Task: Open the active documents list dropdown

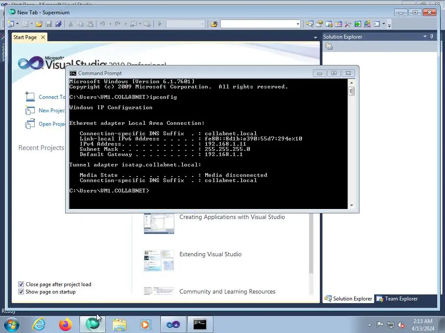Action: (315, 37)
